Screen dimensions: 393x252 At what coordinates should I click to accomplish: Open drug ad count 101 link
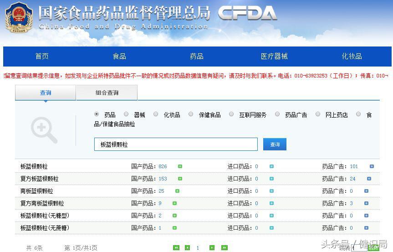click(x=354, y=166)
